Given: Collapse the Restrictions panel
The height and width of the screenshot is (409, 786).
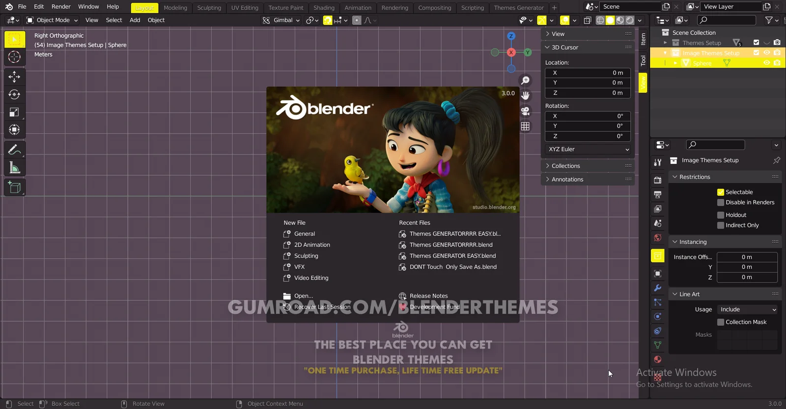Looking at the screenshot, I should [x=725, y=177].
